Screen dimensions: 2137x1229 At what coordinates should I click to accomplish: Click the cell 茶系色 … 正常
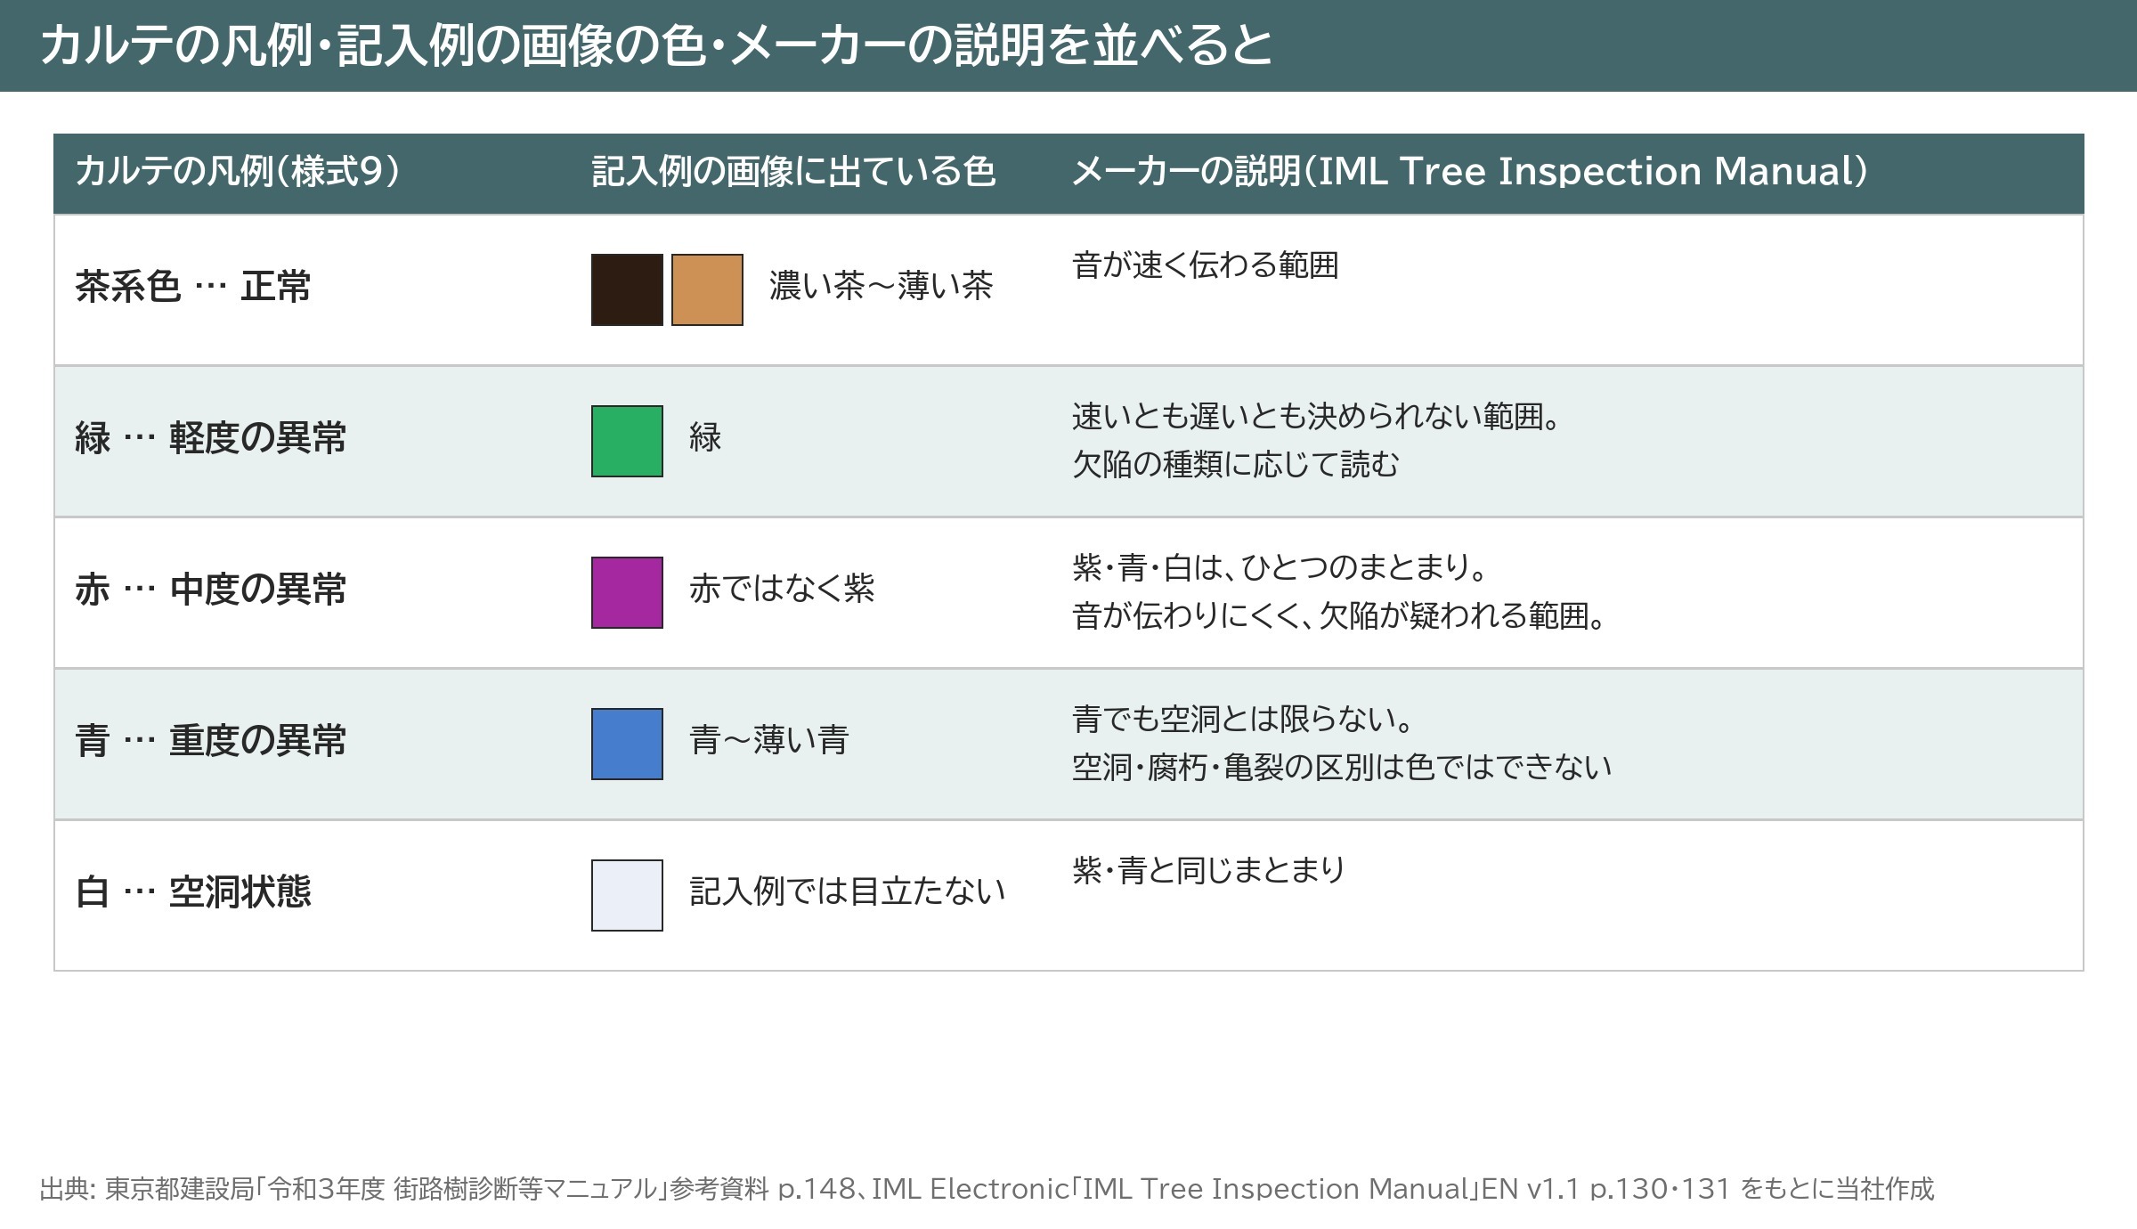pyautogui.click(x=193, y=287)
